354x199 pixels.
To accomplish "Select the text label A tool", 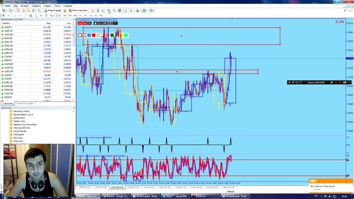I will [41, 15].
